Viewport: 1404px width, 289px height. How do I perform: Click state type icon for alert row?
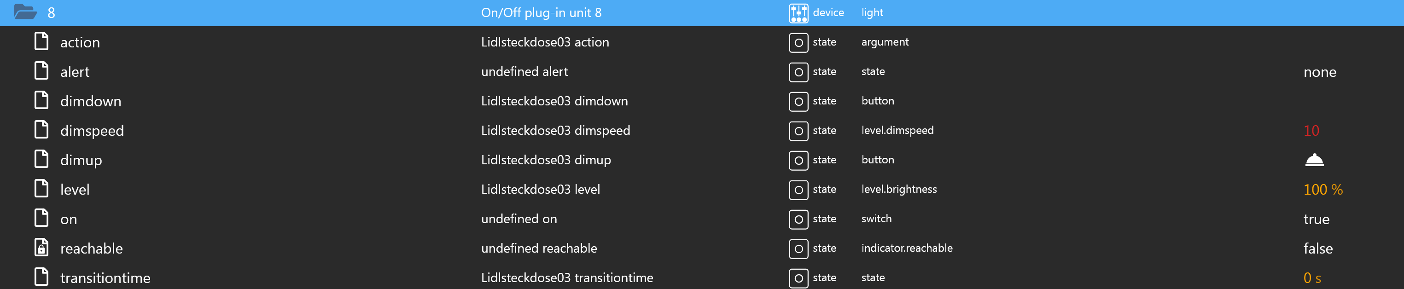(798, 72)
